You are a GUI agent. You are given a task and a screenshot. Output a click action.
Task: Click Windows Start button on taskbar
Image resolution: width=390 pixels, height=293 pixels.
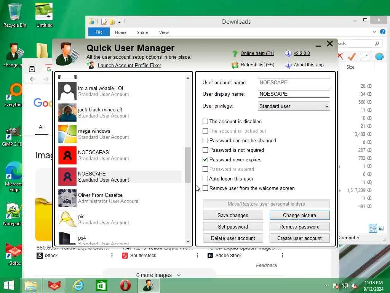coord(9,285)
